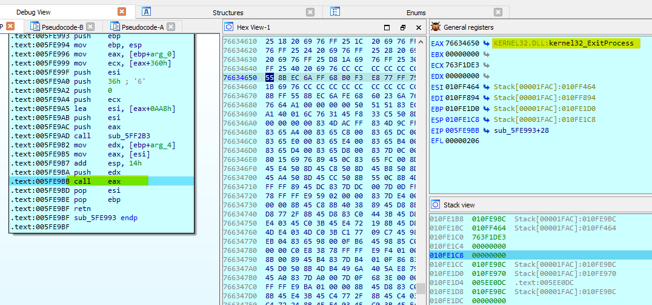Follow the EIP register jump arrow
This screenshot has width=652, height=305.
pyautogui.click(x=486, y=130)
